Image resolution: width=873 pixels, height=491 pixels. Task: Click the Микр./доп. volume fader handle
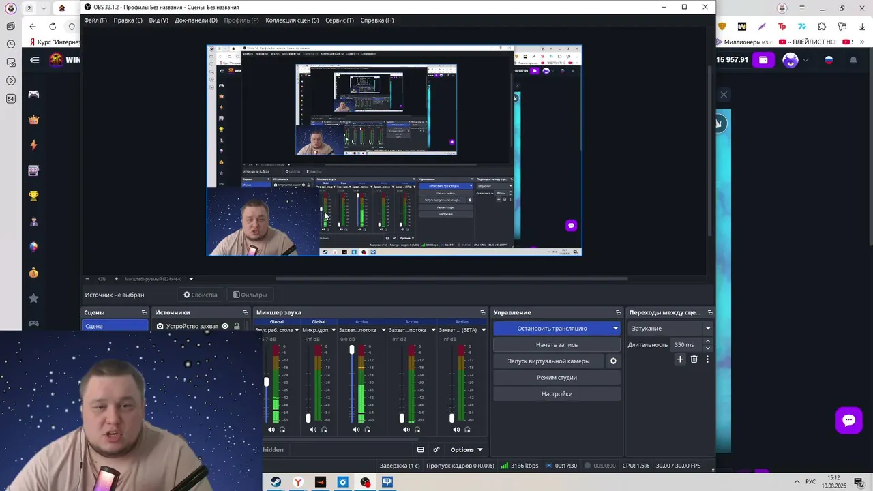click(x=308, y=418)
